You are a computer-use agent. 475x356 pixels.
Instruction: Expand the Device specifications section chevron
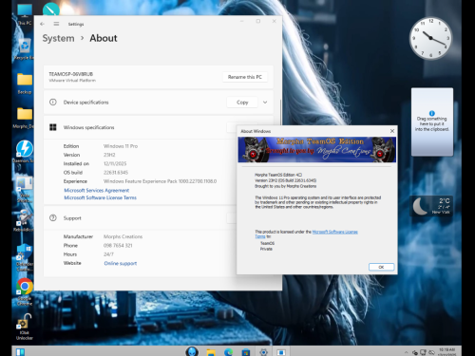click(265, 103)
